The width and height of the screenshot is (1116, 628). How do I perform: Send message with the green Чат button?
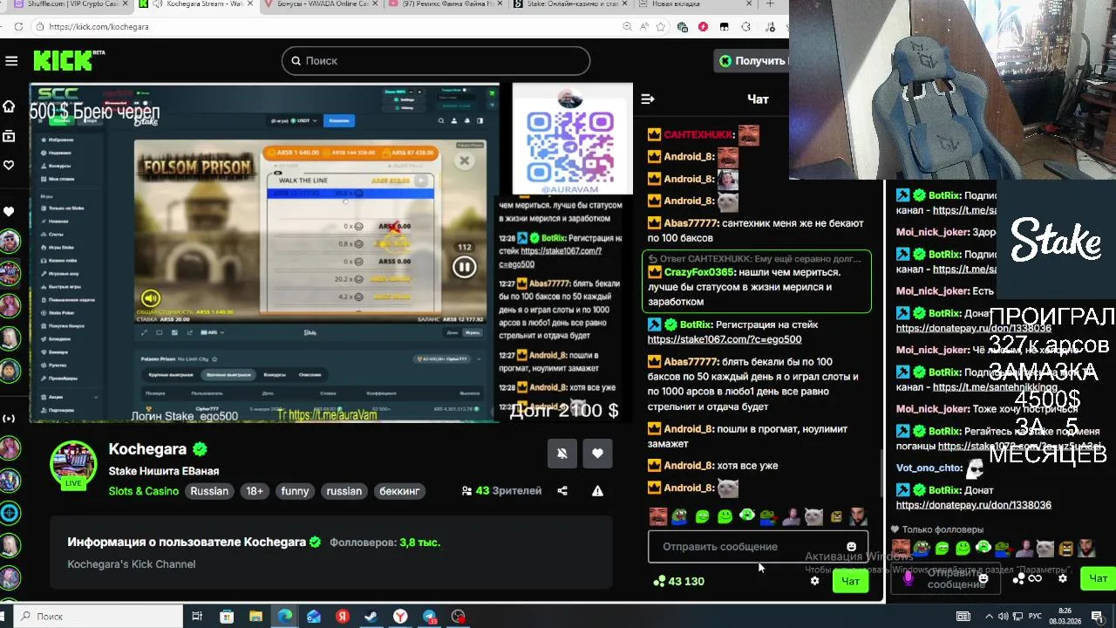coord(850,581)
